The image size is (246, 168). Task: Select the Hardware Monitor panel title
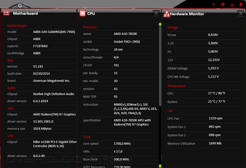pos(187,14)
